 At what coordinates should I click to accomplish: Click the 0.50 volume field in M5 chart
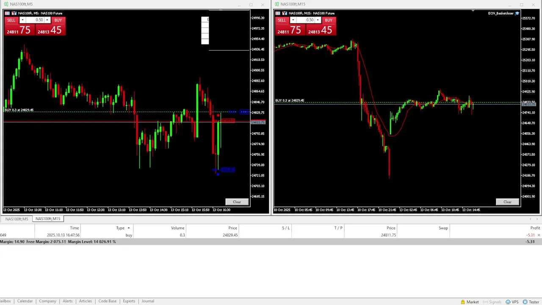click(35, 20)
